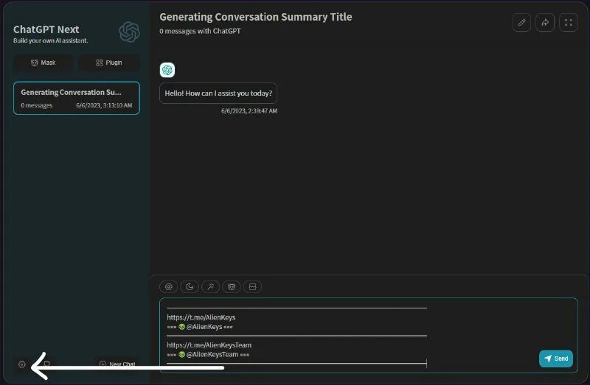
Task: Open prompts with the magic wand icon
Action: click(211, 287)
